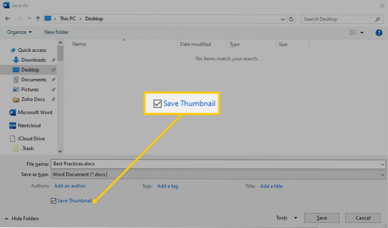Click the This PC computer icon in address bar

[48, 18]
